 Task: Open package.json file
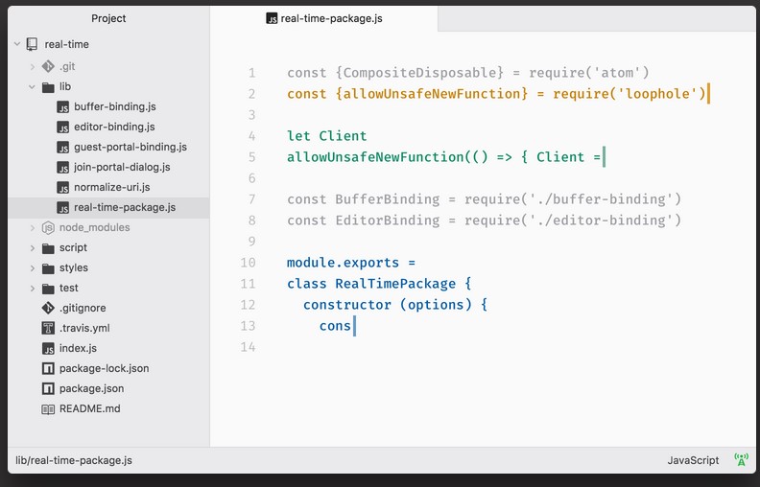click(x=91, y=388)
